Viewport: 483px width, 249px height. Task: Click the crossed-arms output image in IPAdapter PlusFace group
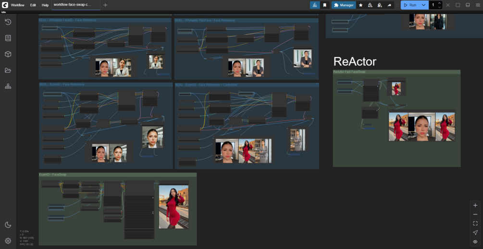pos(302,58)
